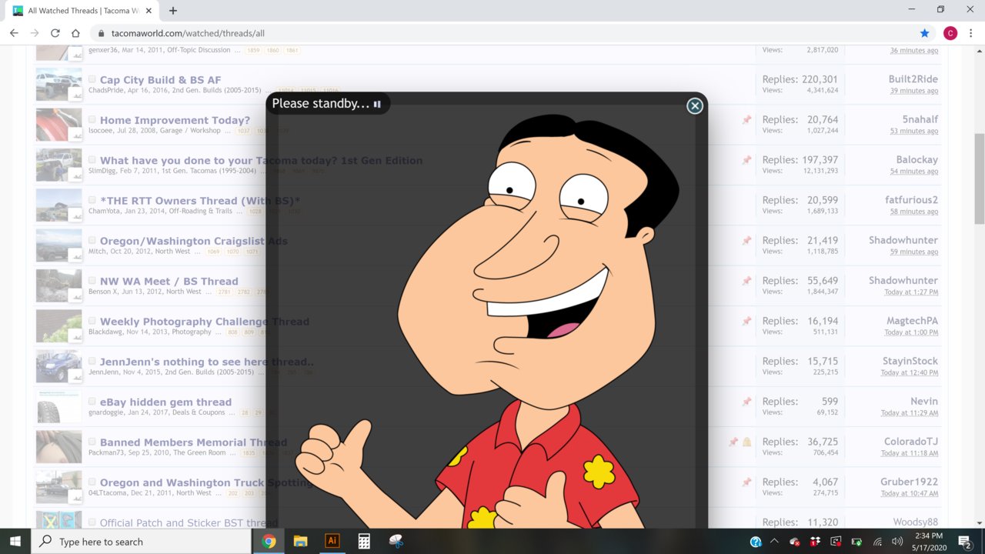Click the pin icon on Weekly Photography row

(x=746, y=321)
